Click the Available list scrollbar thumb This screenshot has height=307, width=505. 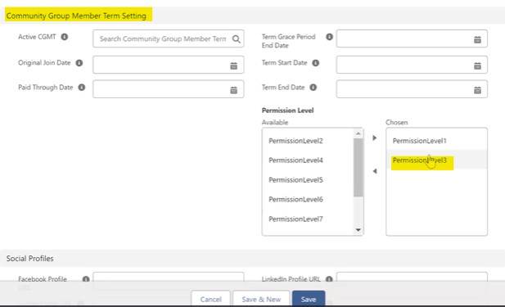coord(358,167)
